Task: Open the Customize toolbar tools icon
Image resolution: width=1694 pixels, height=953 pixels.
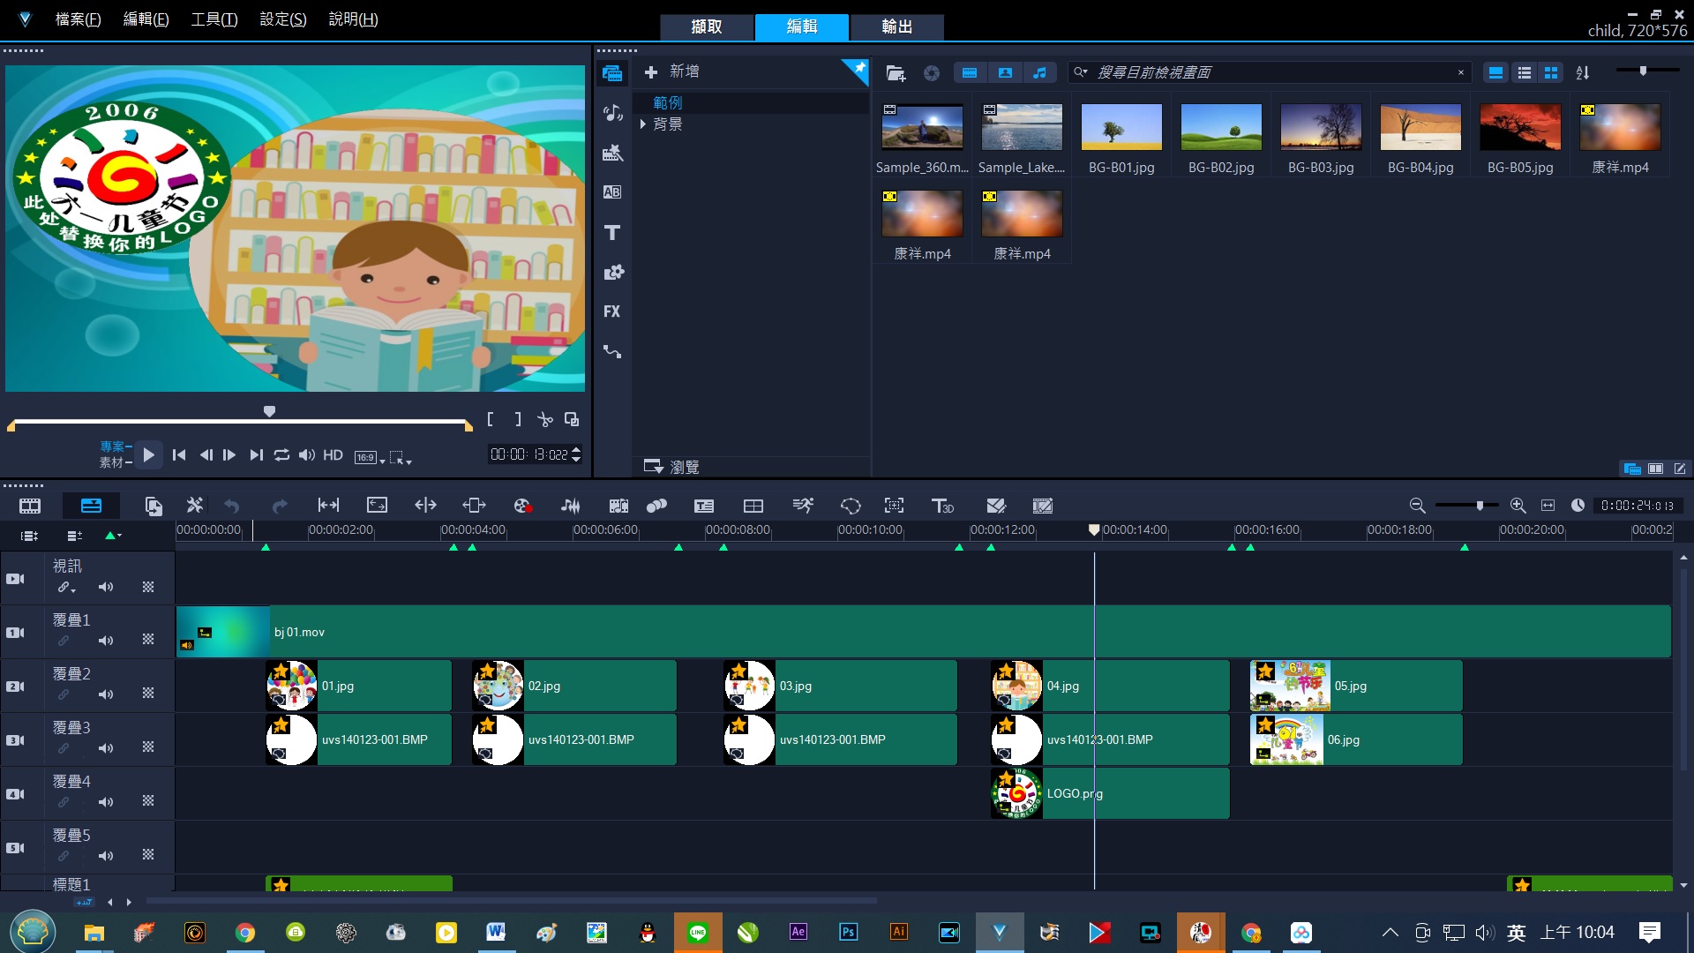Action: point(195,506)
